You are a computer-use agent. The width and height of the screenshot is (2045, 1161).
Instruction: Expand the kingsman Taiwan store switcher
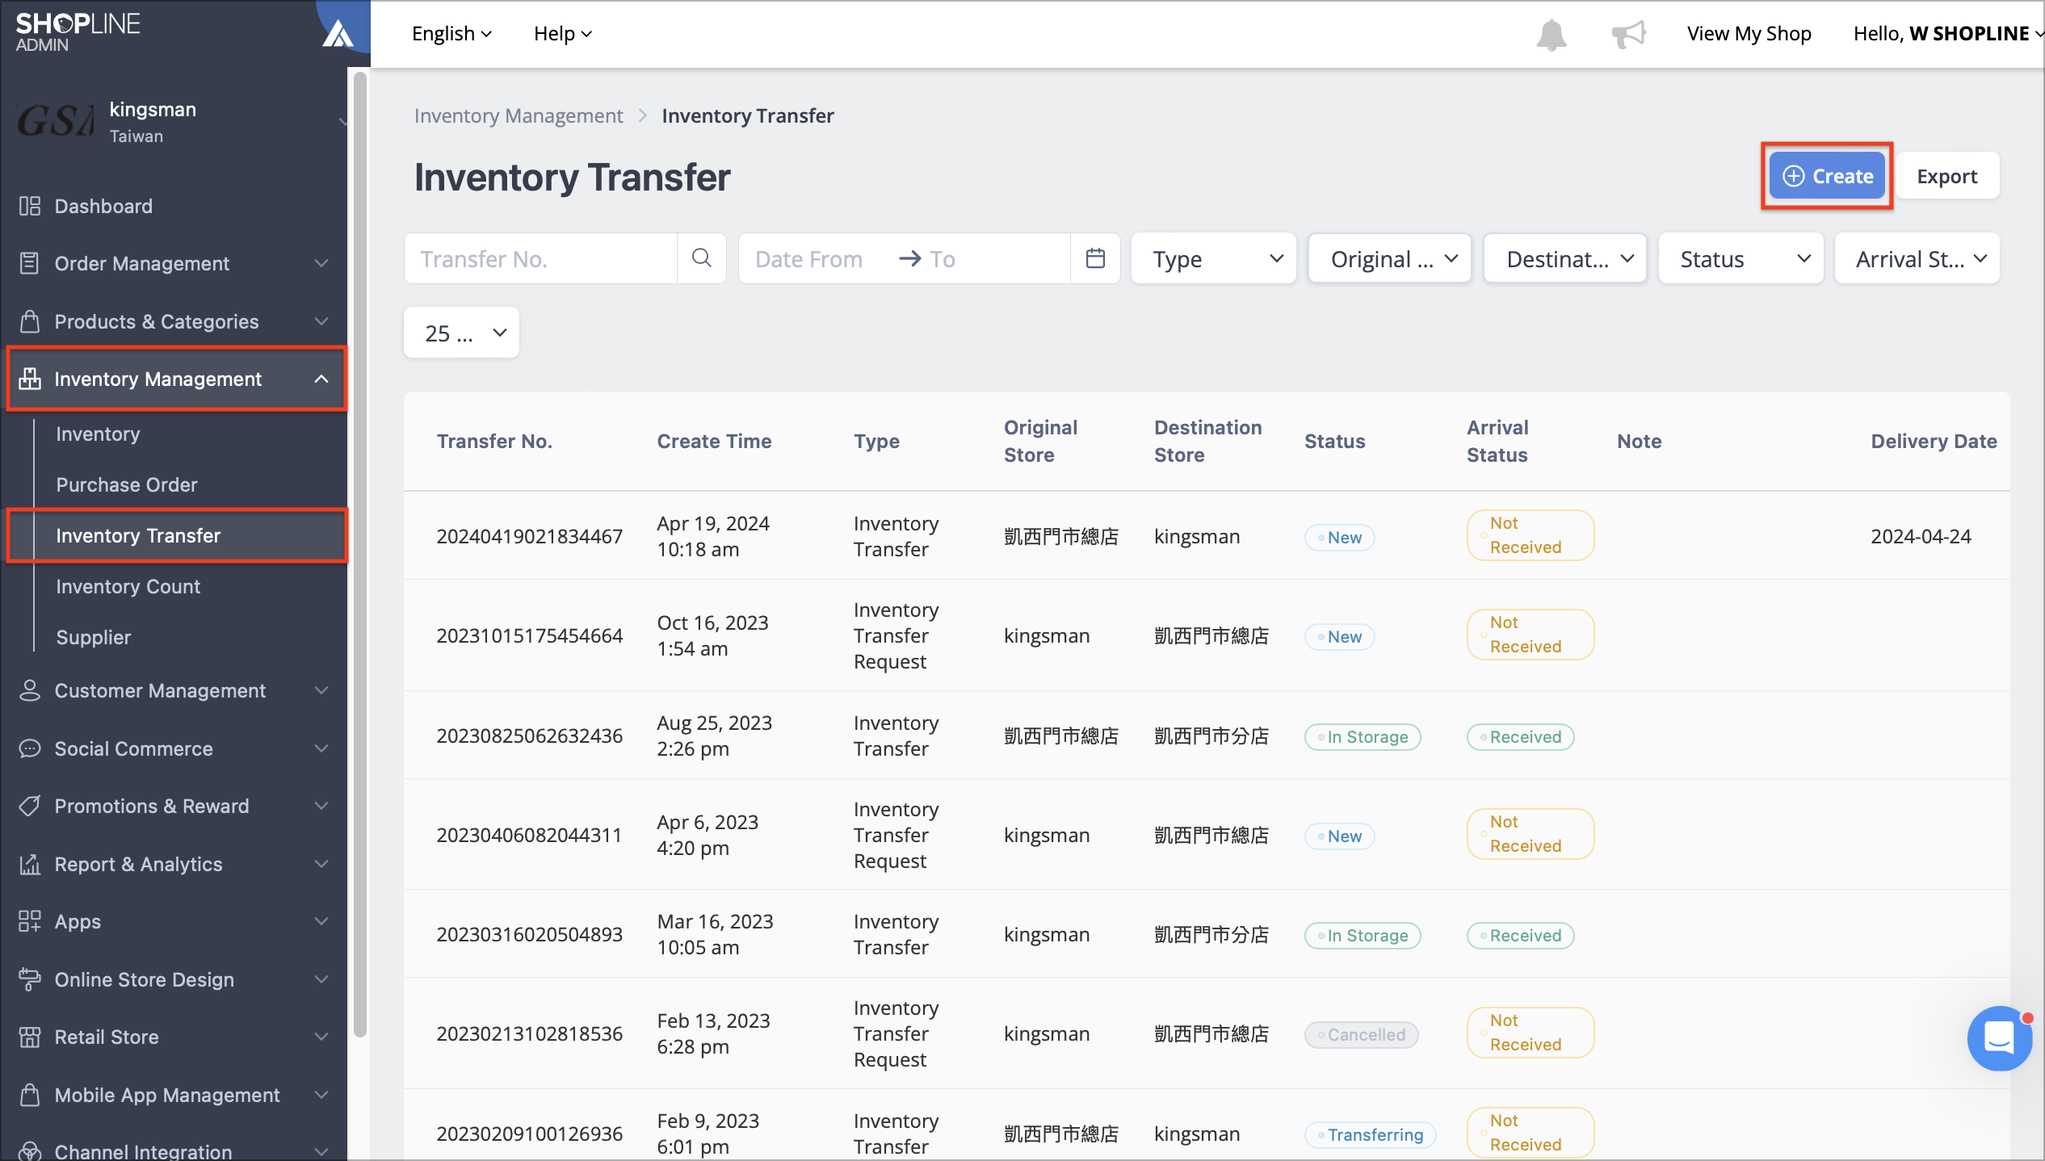tap(342, 122)
